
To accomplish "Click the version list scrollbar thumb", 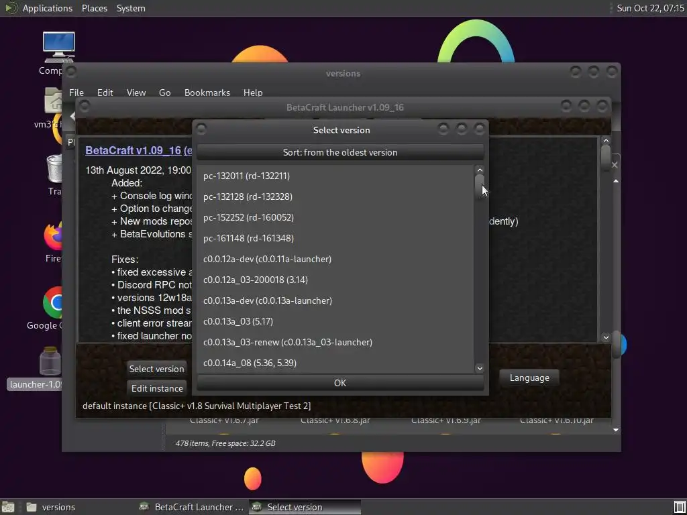I will [x=480, y=186].
